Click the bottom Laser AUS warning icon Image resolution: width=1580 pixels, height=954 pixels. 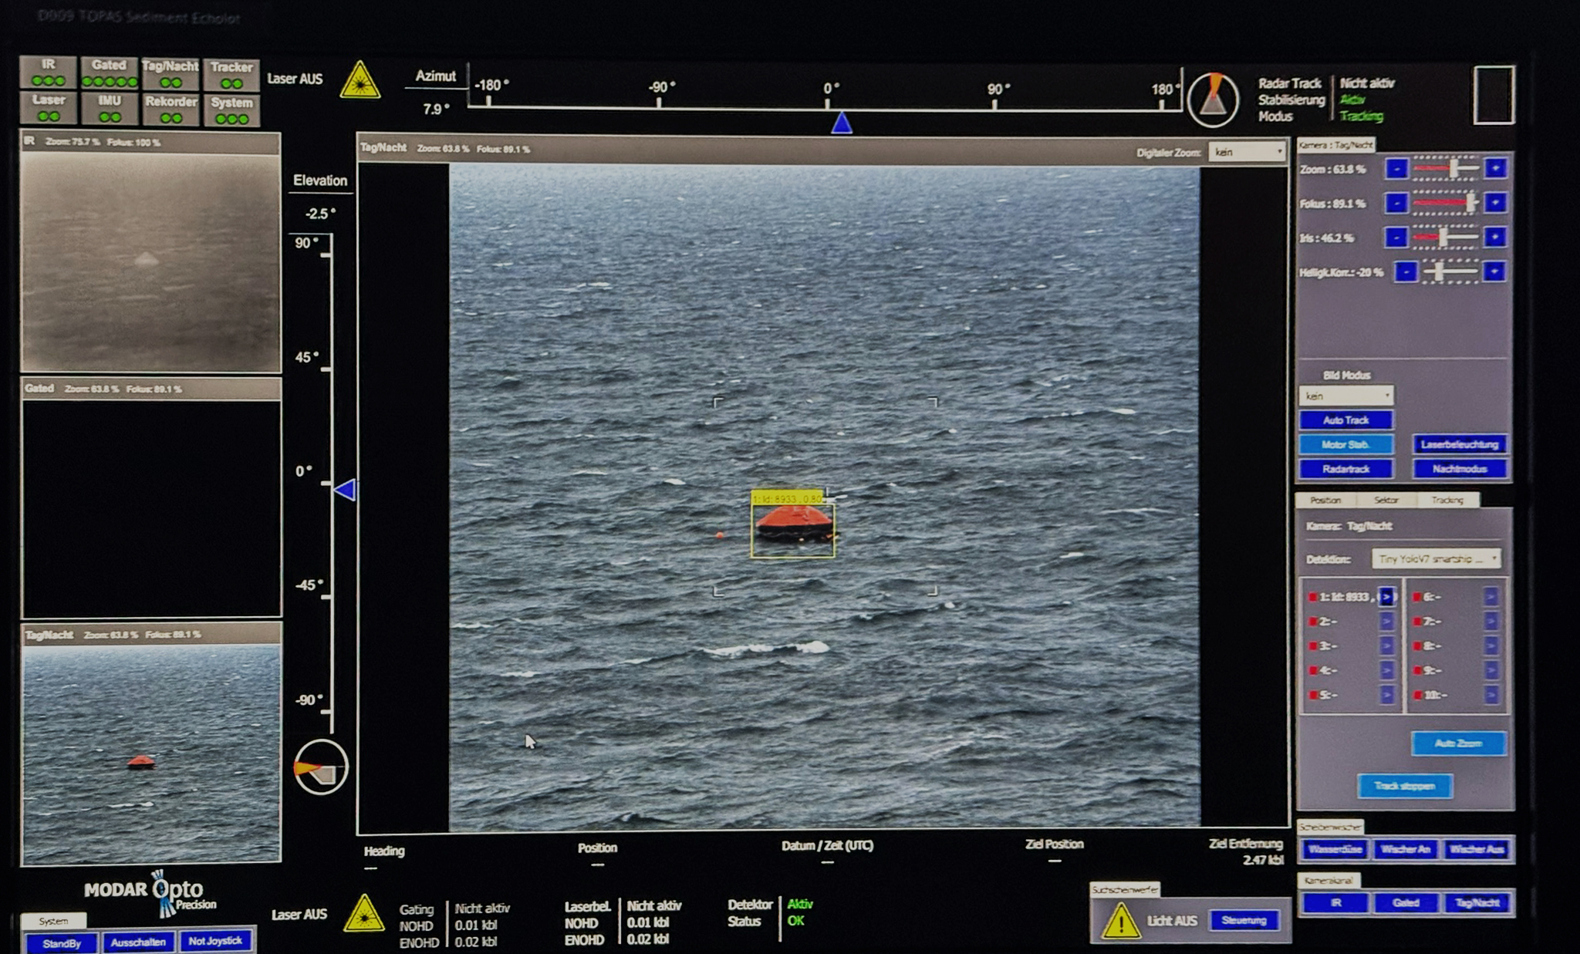click(x=364, y=915)
